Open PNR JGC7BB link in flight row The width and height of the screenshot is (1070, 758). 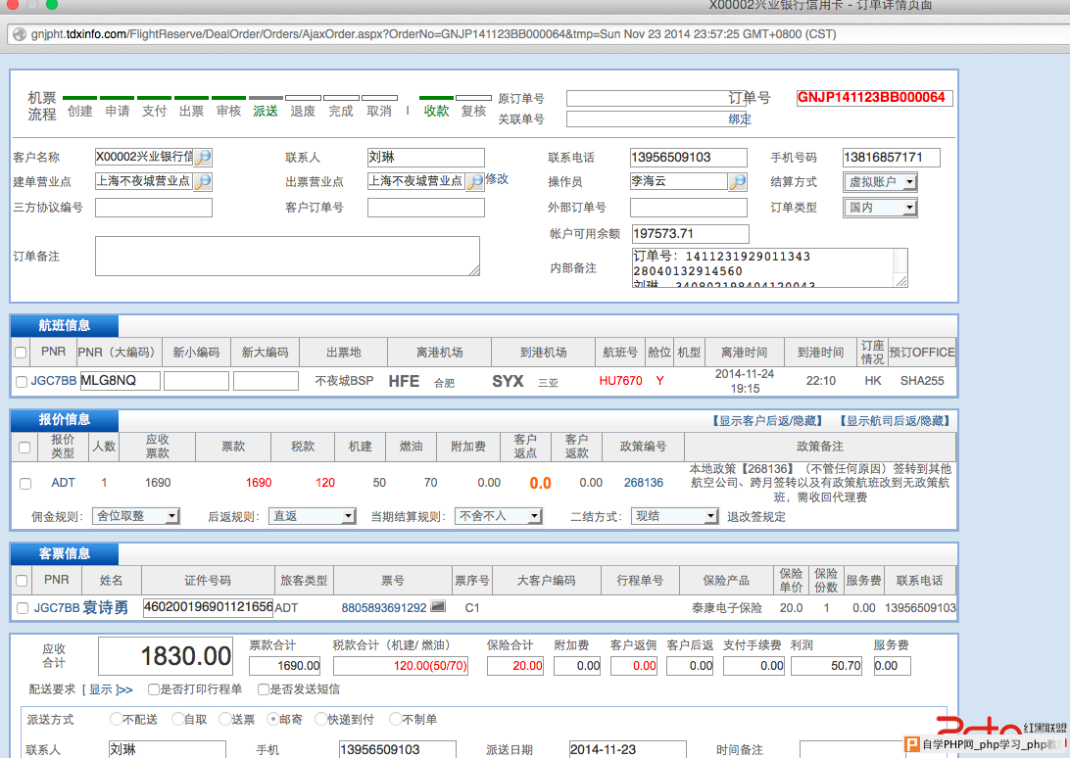[53, 381]
